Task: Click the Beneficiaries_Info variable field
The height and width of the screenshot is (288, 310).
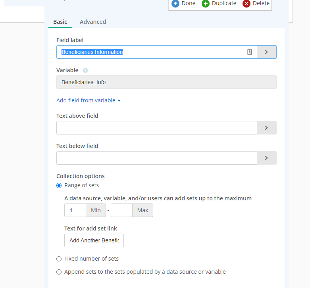Action: [166, 82]
